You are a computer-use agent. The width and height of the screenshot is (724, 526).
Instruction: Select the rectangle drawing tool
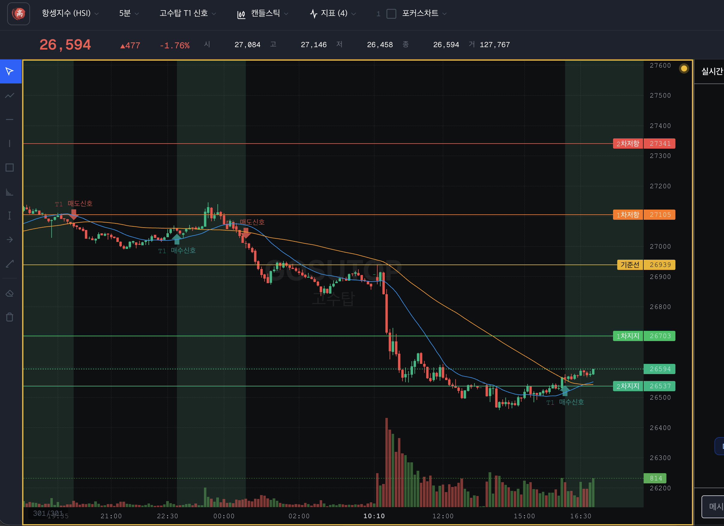coord(10,168)
